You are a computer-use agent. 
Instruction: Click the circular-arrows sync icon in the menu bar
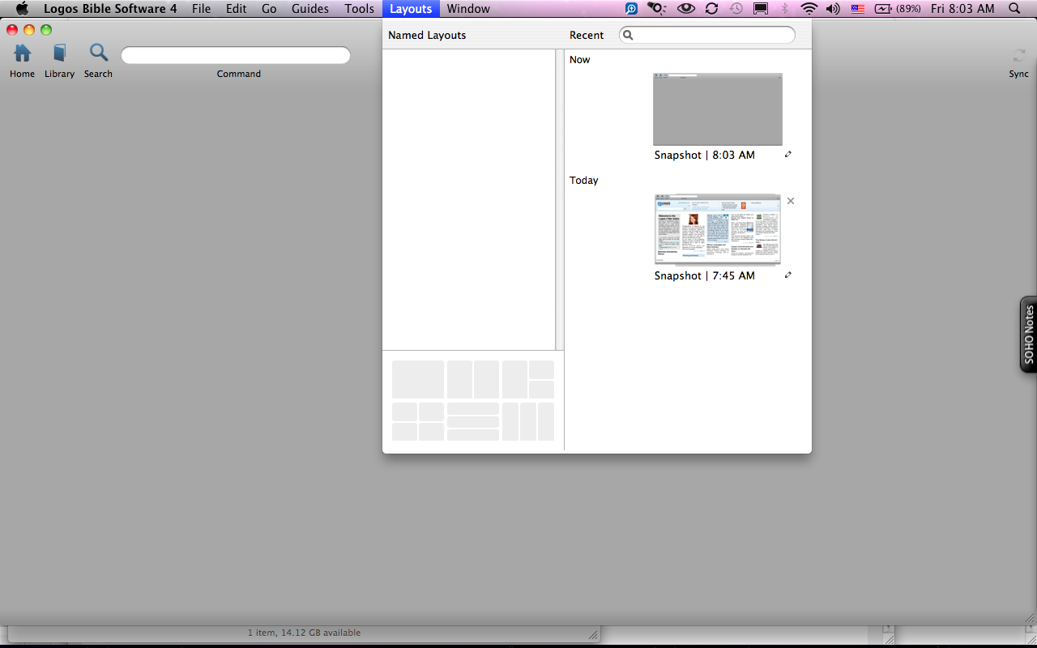point(711,9)
